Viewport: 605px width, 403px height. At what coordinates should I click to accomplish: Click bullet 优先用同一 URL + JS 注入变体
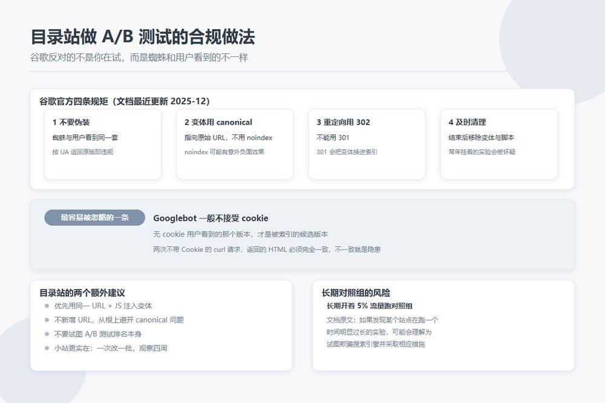click(x=103, y=306)
